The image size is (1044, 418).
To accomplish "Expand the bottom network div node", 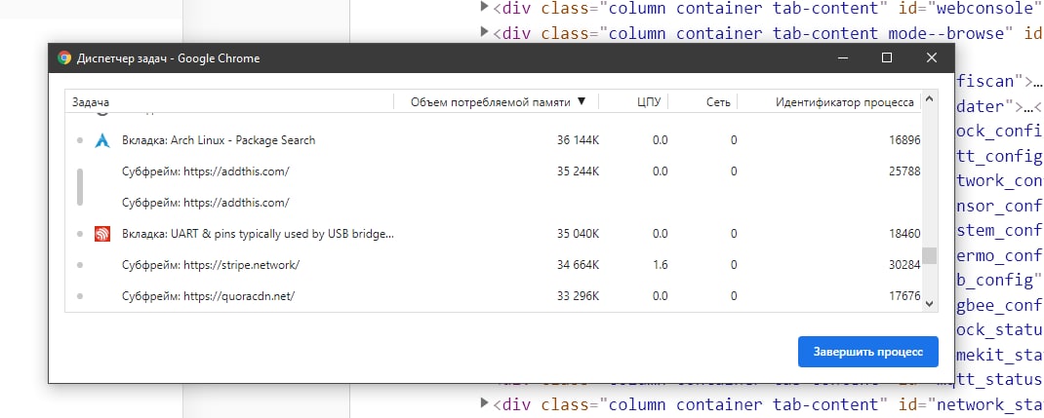I will point(485,403).
